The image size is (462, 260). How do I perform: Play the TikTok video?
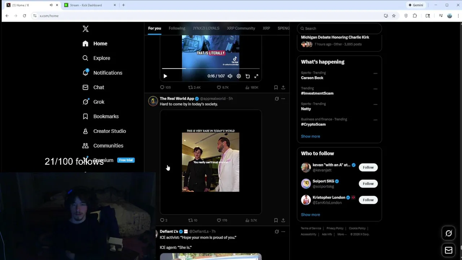pyautogui.click(x=165, y=76)
